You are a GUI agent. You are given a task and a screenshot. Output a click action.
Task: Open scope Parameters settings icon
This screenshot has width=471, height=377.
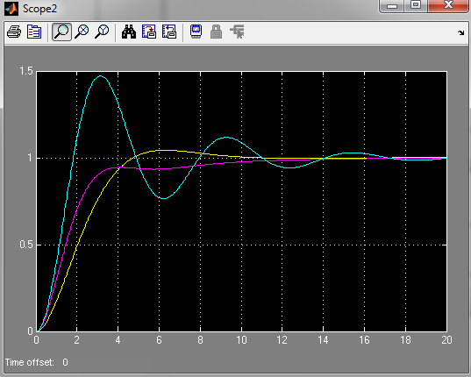coord(34,32)
